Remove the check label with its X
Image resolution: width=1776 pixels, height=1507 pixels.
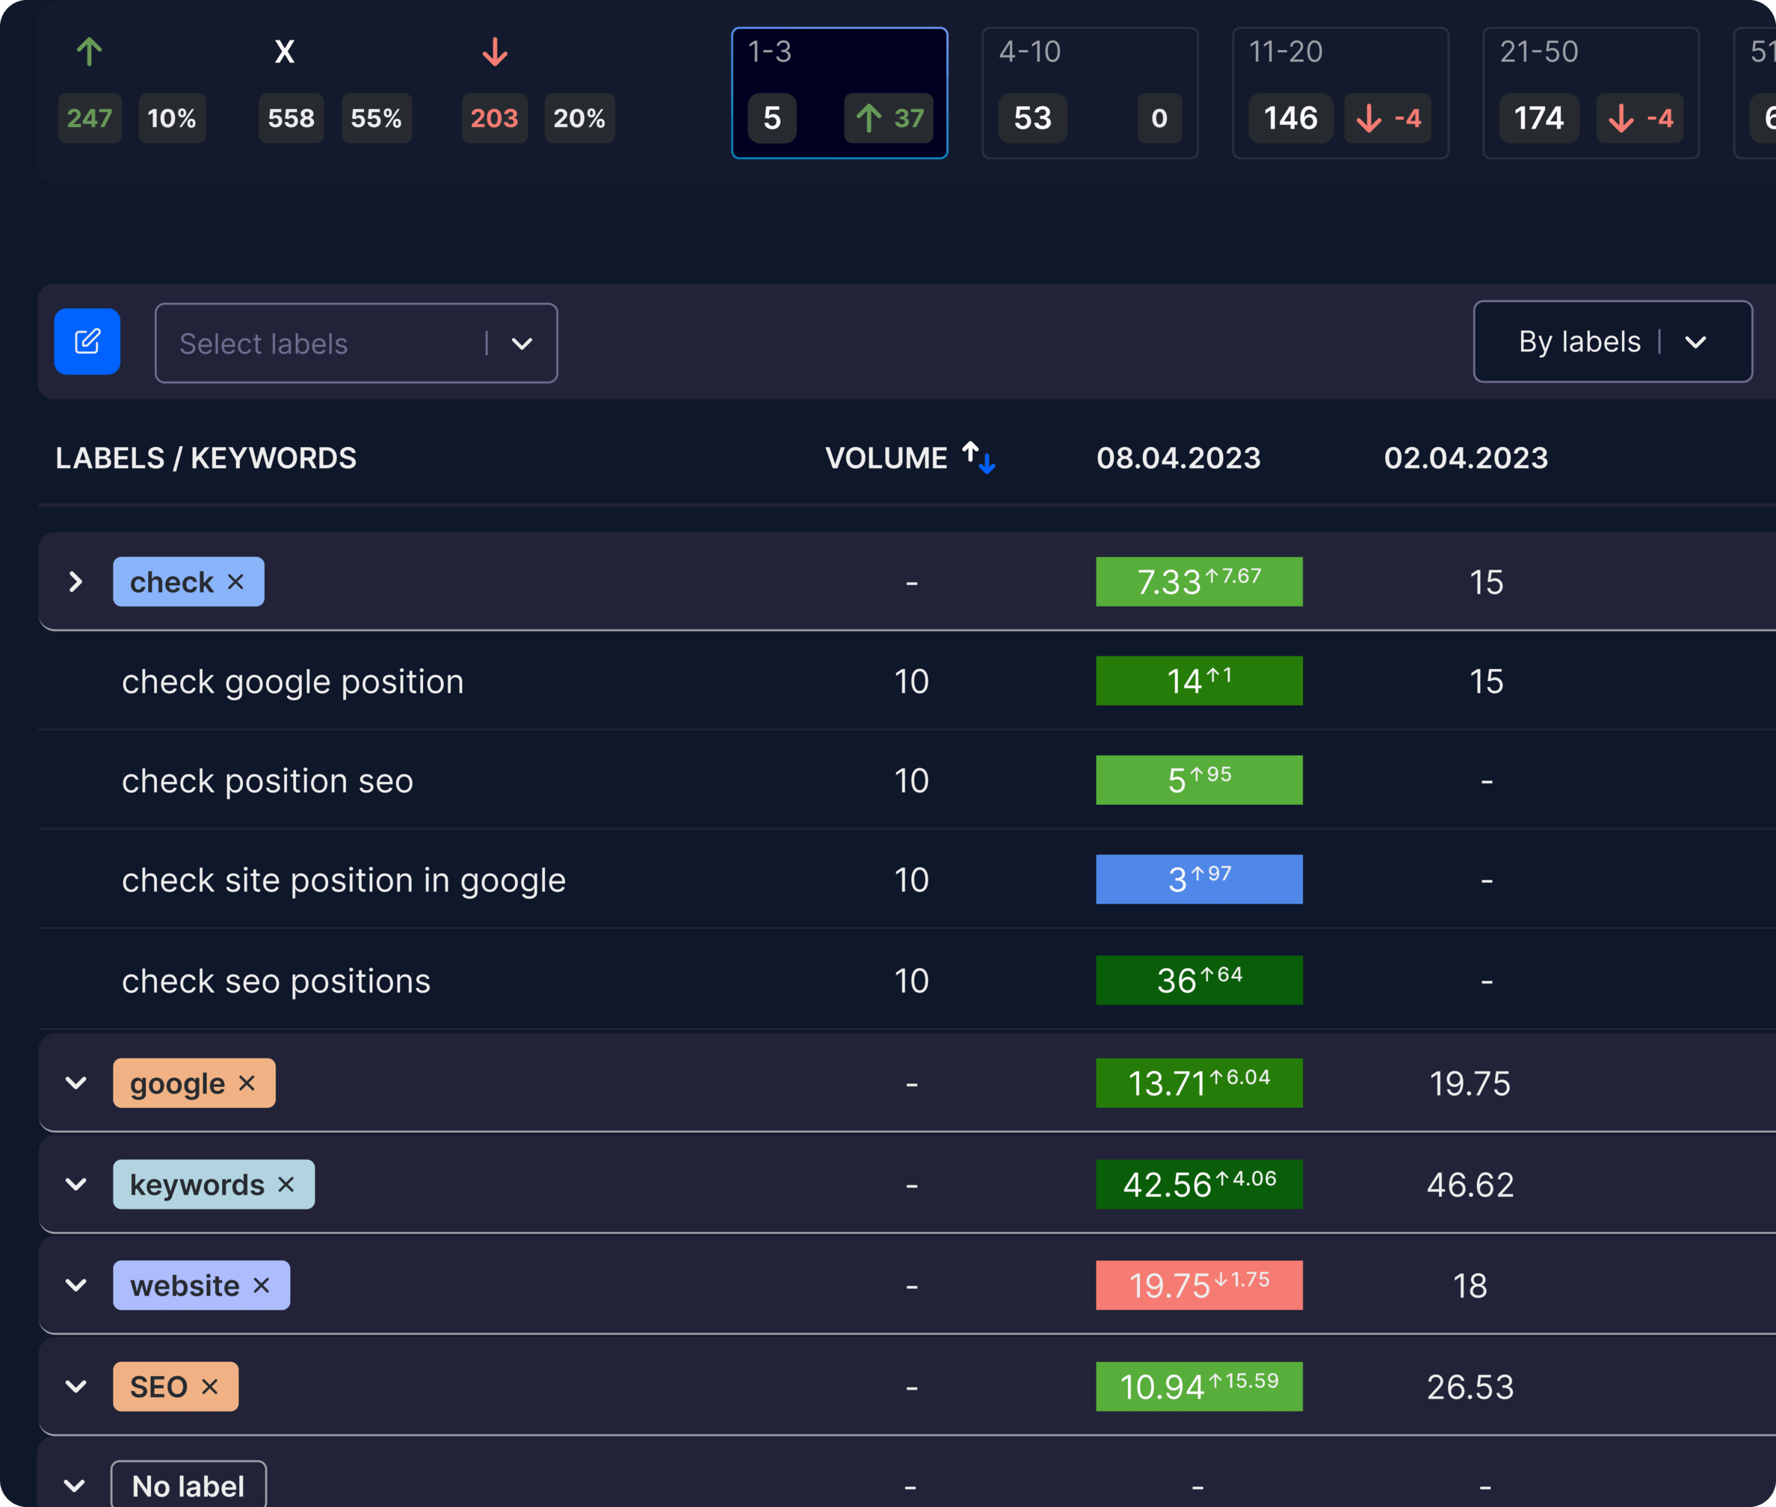tap(235, 582)
